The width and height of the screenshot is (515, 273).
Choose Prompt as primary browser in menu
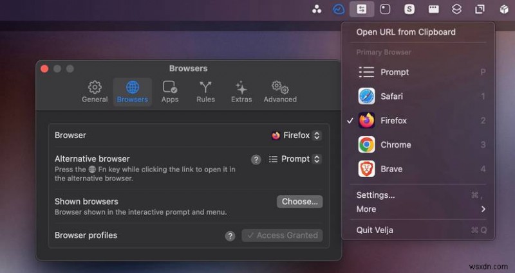tap(418, 72)
